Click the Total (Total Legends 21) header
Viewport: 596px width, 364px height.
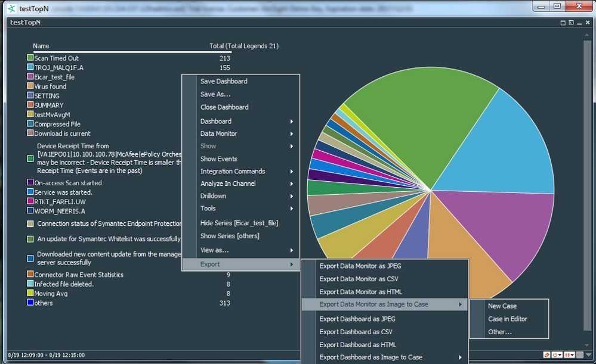tap(243, 46)
